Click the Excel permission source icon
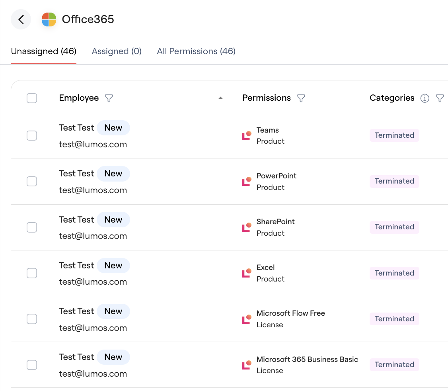Viewport: 448px width, 391px height. 247,273
